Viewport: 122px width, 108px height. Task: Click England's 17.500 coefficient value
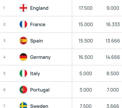[x=86, y=8]
